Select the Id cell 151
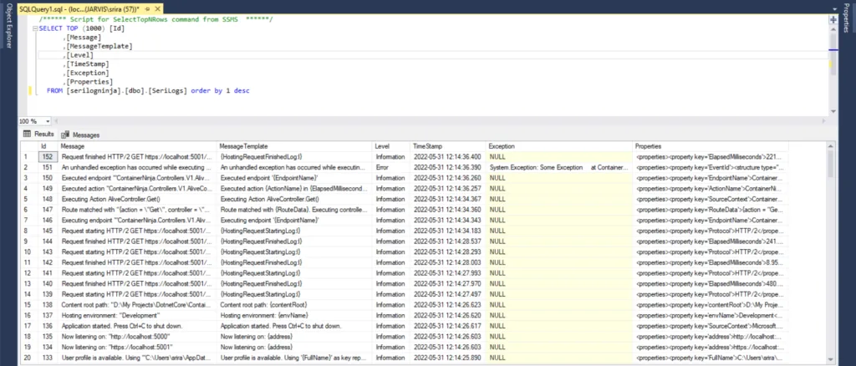856x366 pixels. point(48,167)
